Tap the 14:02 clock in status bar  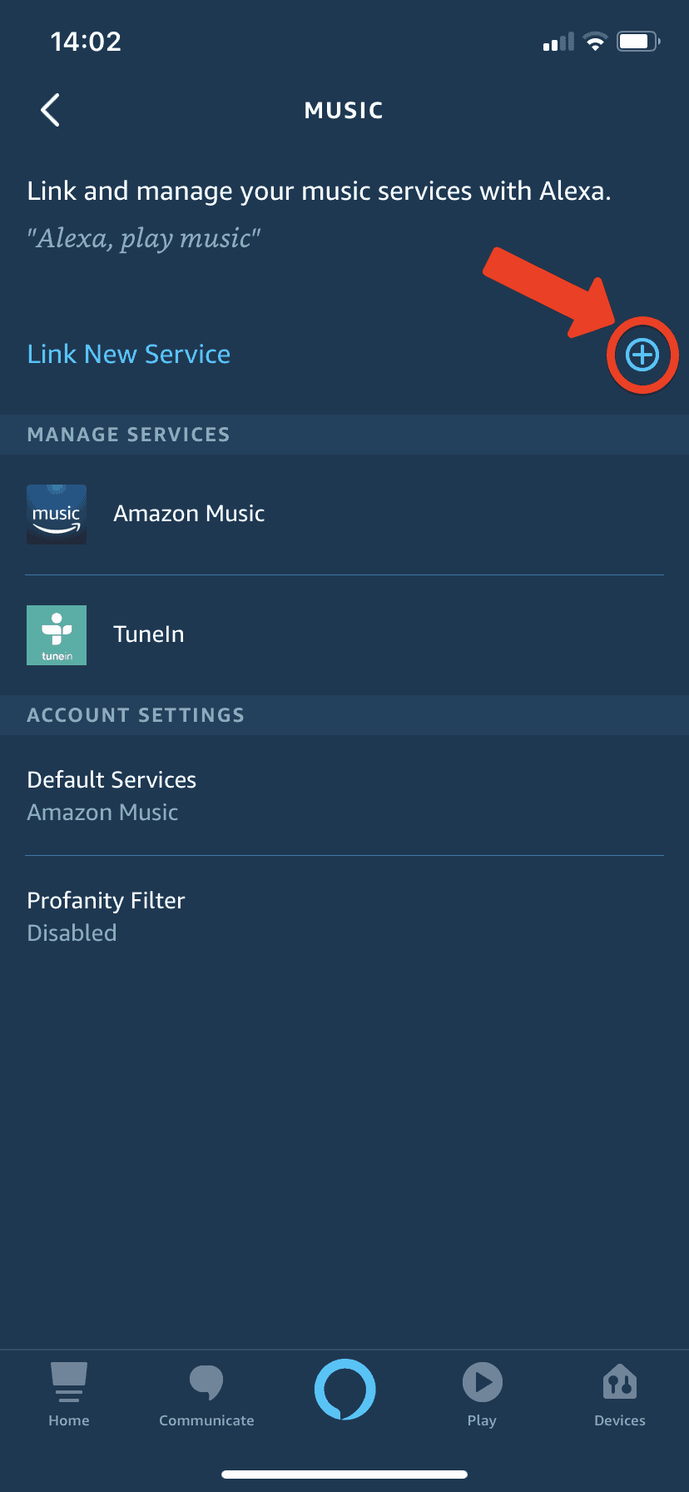[x=86, y=42]
